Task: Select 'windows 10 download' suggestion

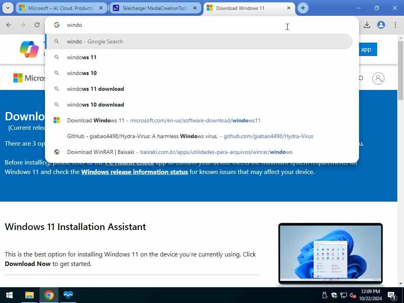Action: [199, 105]
